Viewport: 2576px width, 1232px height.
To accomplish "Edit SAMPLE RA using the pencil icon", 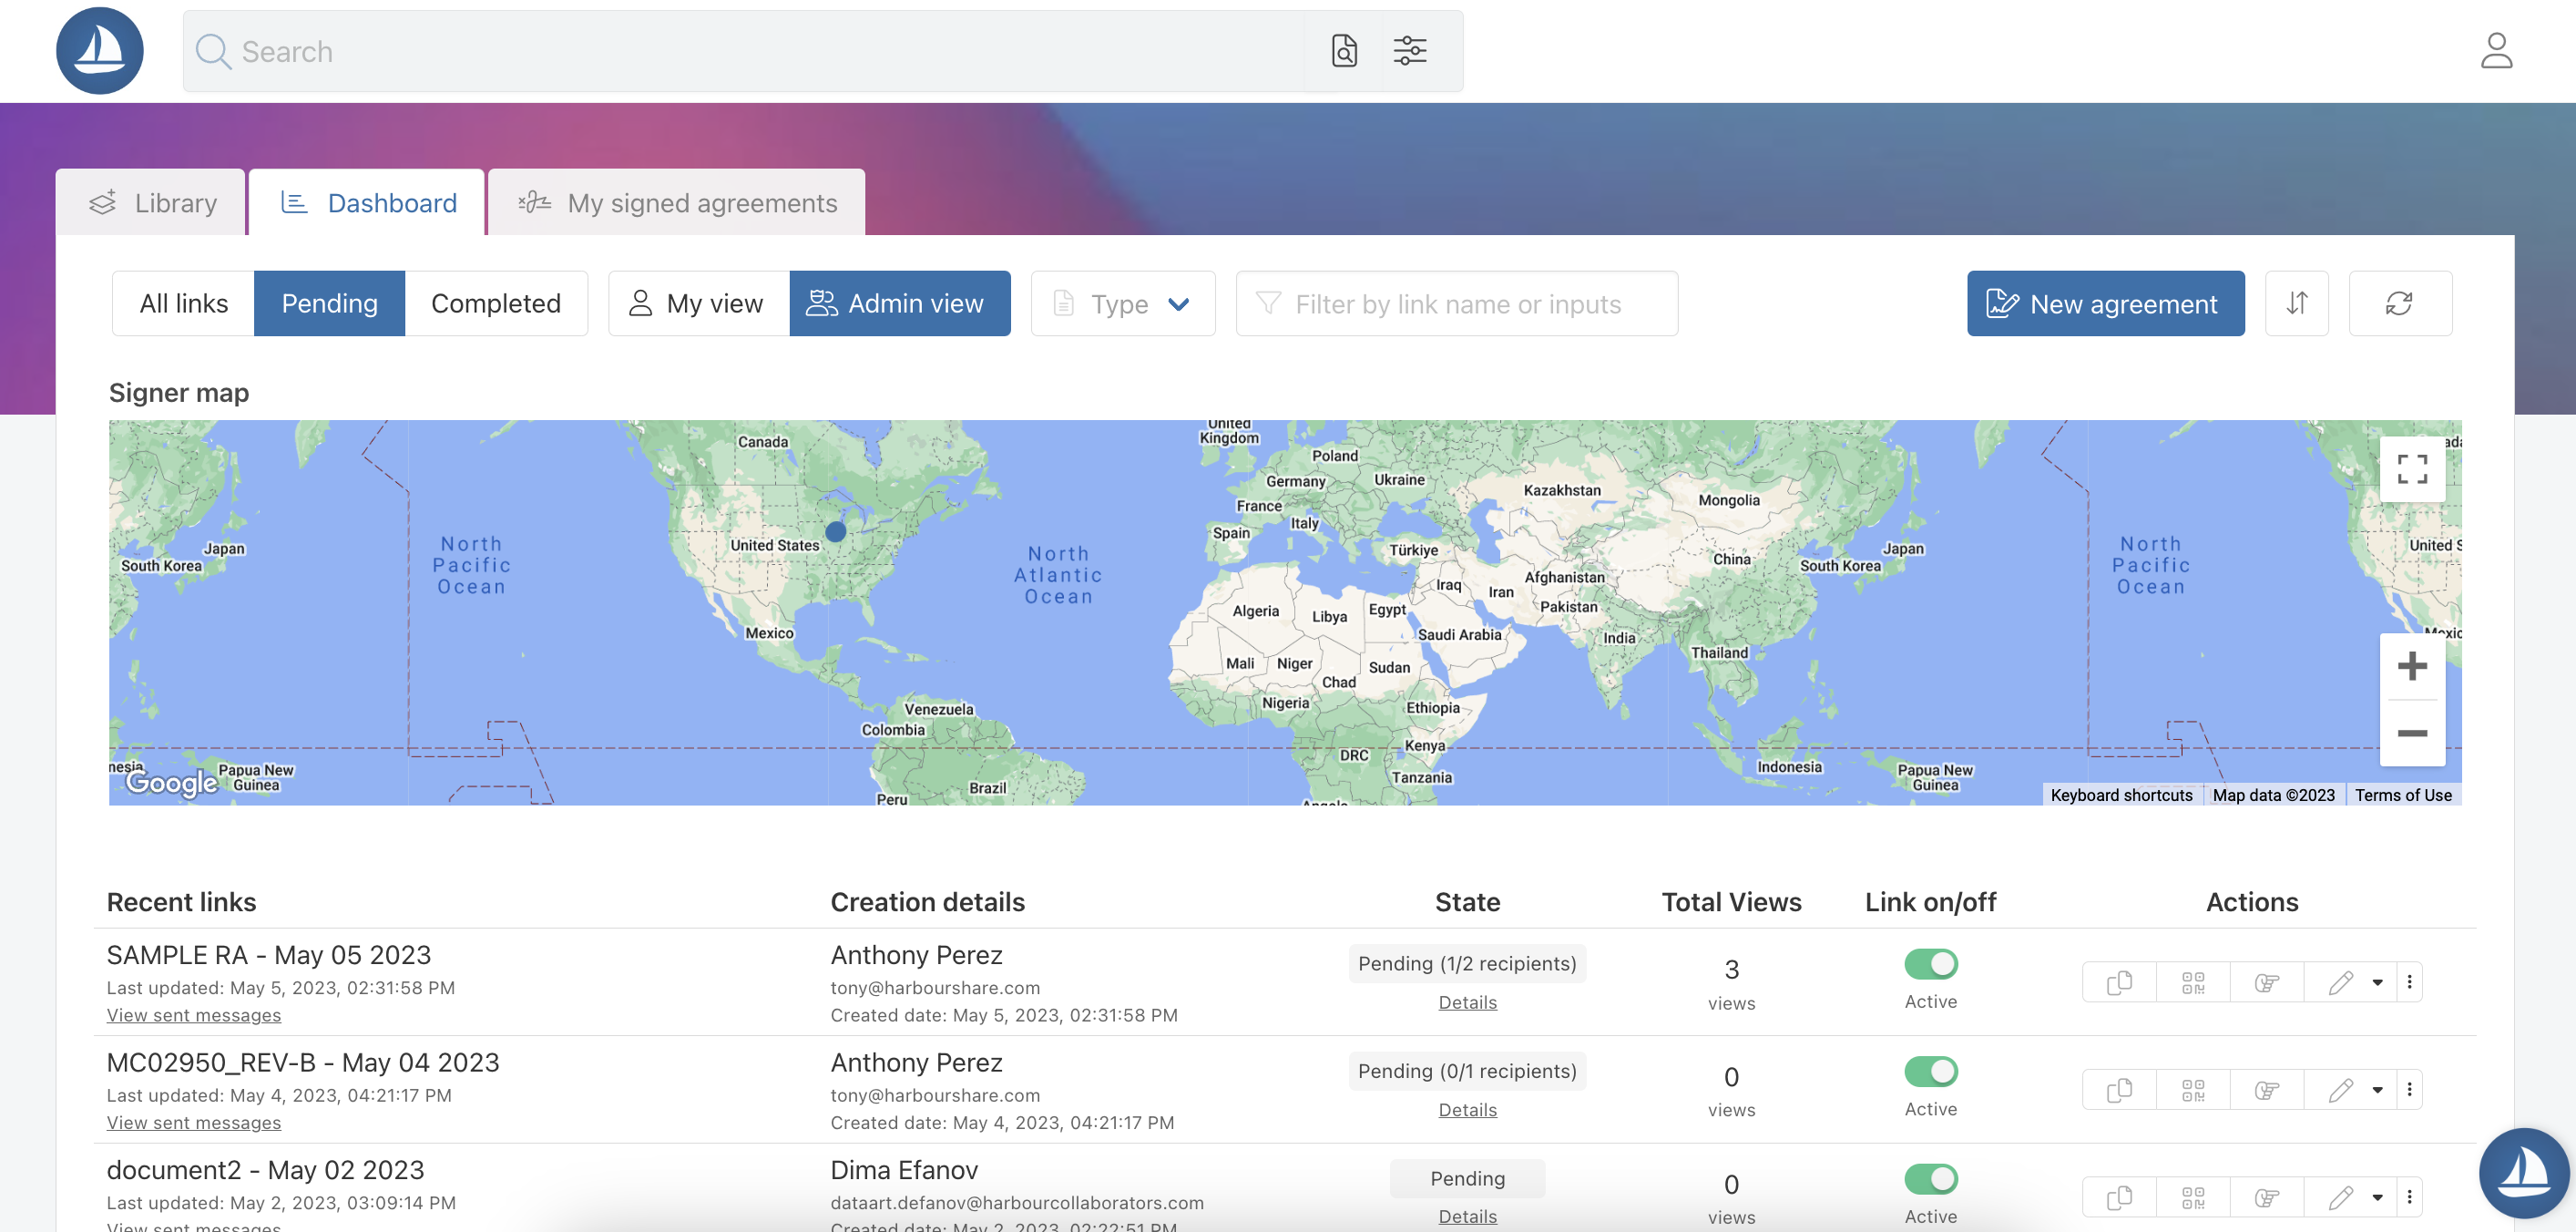I will coord(2340,981).
